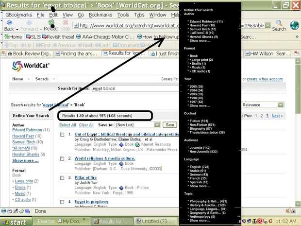This screenshot has width=301, height=226.
Task: Go to results page 2
Action: (262, 116)
